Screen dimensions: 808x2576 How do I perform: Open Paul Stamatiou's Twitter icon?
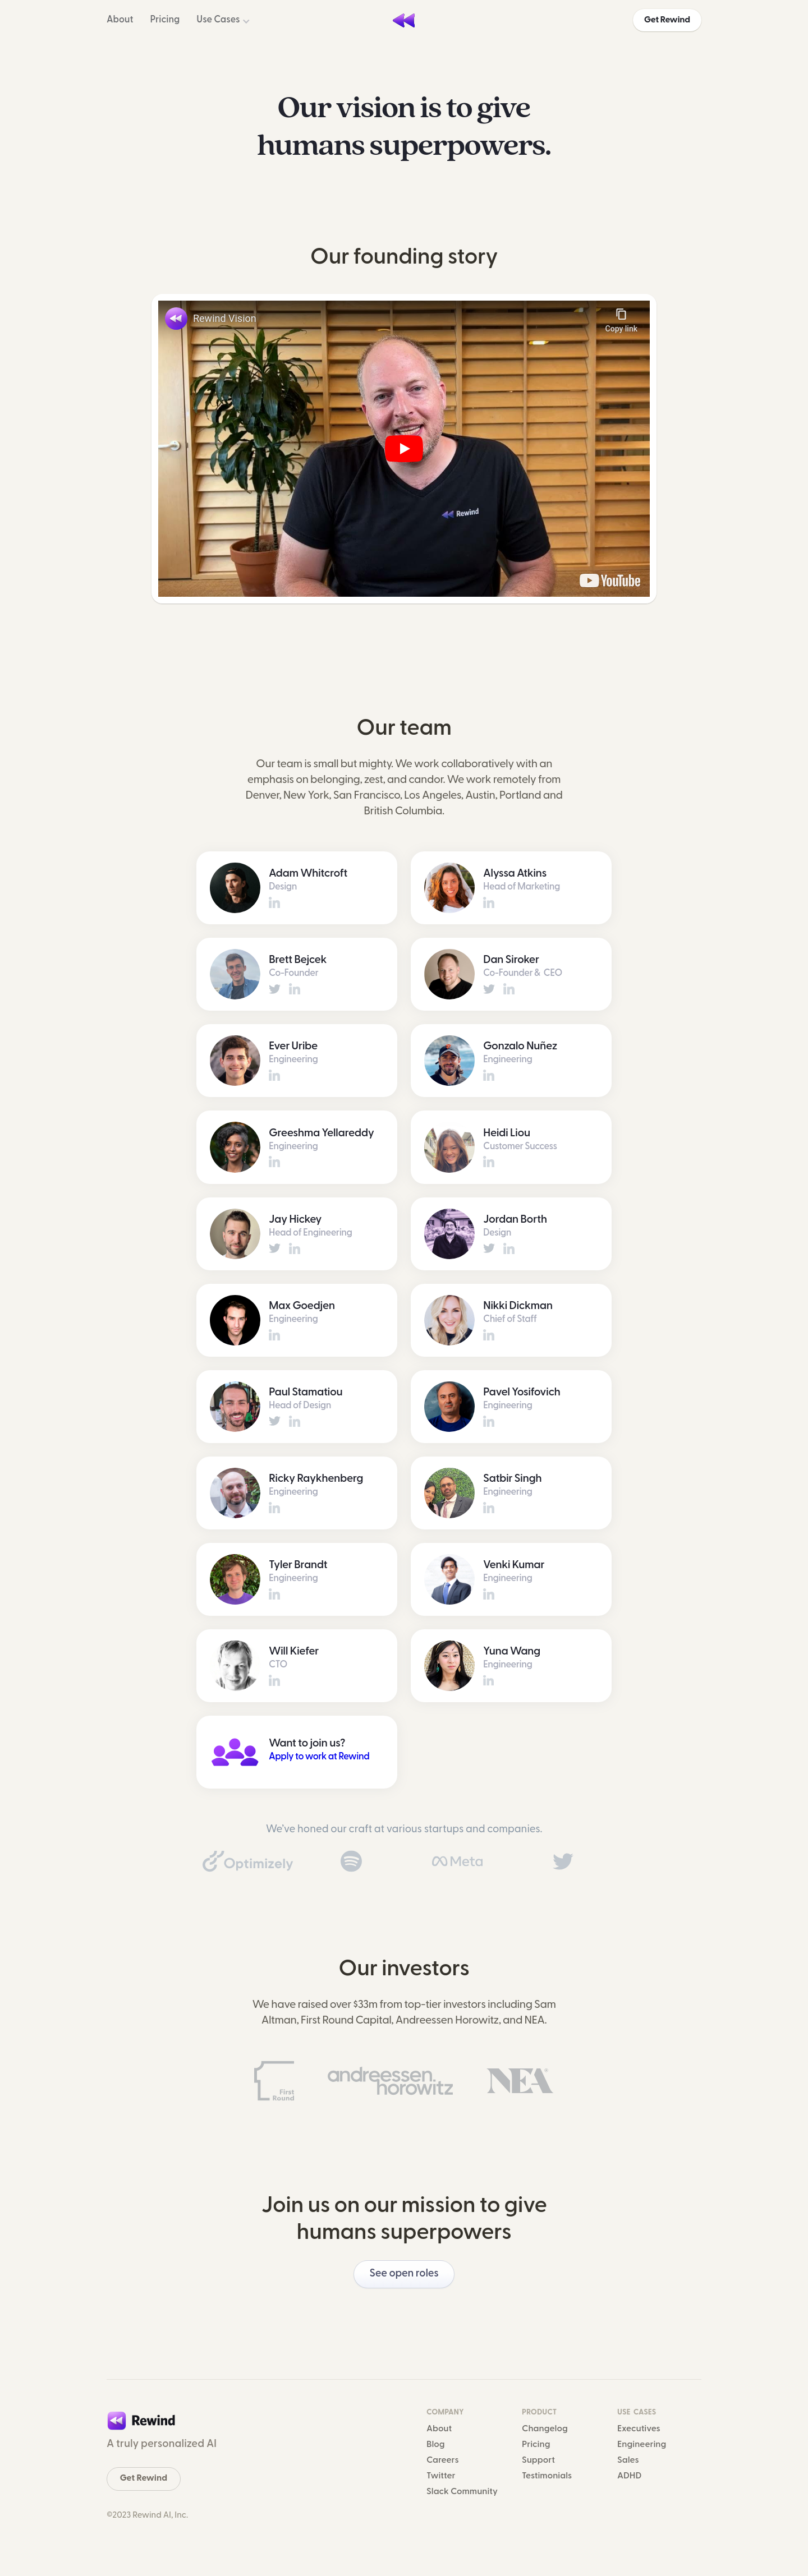pyautogui.click(x=274, y=1421)
